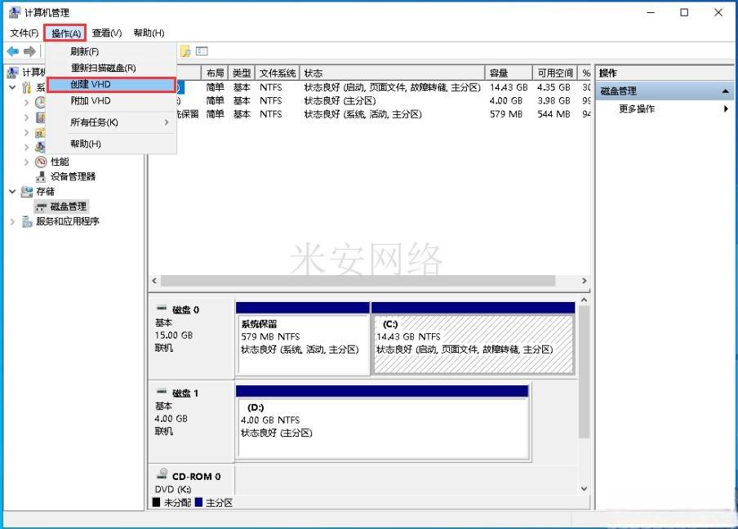The height and width of the screenshot is (529, 738).
Task: Sort by the 文件系统 column header
Action: click(278, 73)
